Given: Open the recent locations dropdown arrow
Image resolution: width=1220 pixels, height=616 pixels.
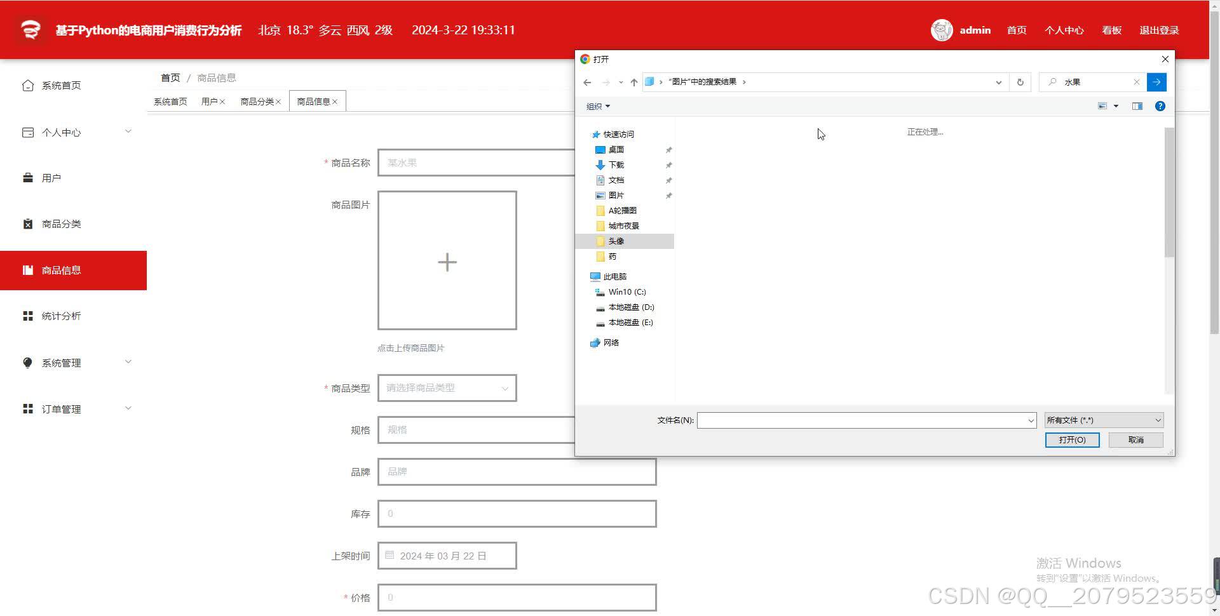Looking at the screenshot, I should click(x=621, y=82).
